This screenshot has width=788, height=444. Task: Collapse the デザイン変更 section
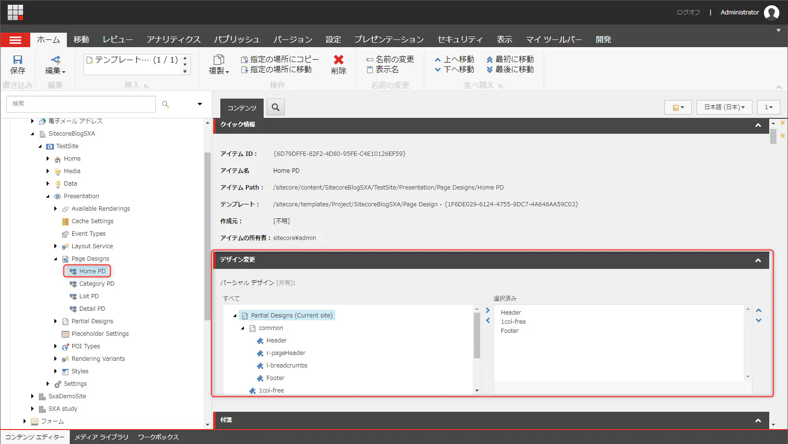758,260
